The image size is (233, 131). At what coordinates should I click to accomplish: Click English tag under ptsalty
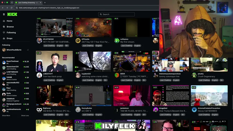pos(215,80)
